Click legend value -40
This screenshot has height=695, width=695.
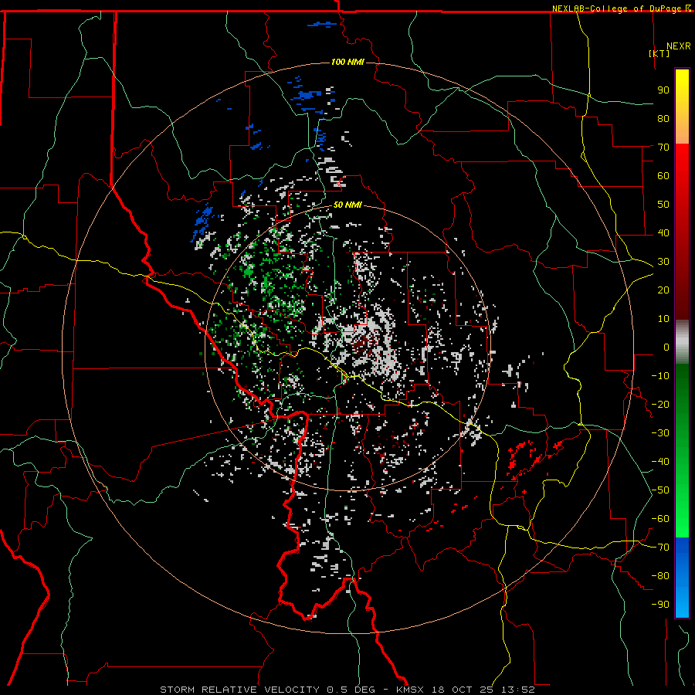660,462
